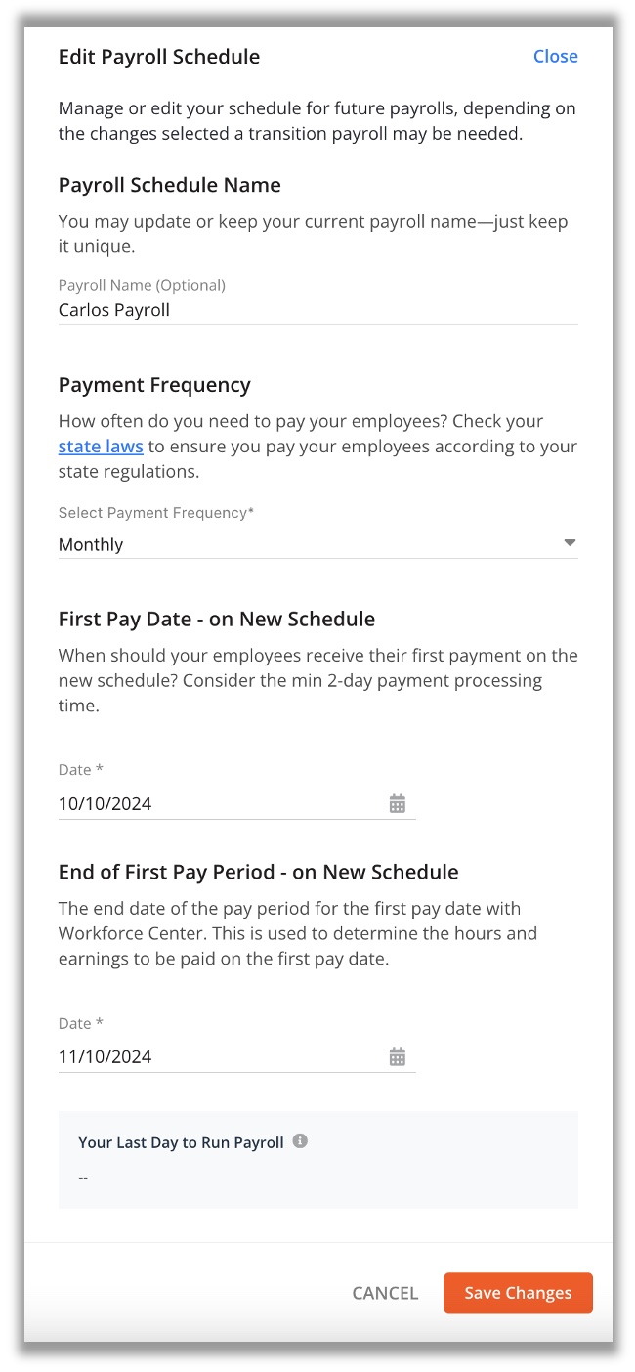
Task: Click the Edit Payroll Schedule title
Action: click(159, 56)
